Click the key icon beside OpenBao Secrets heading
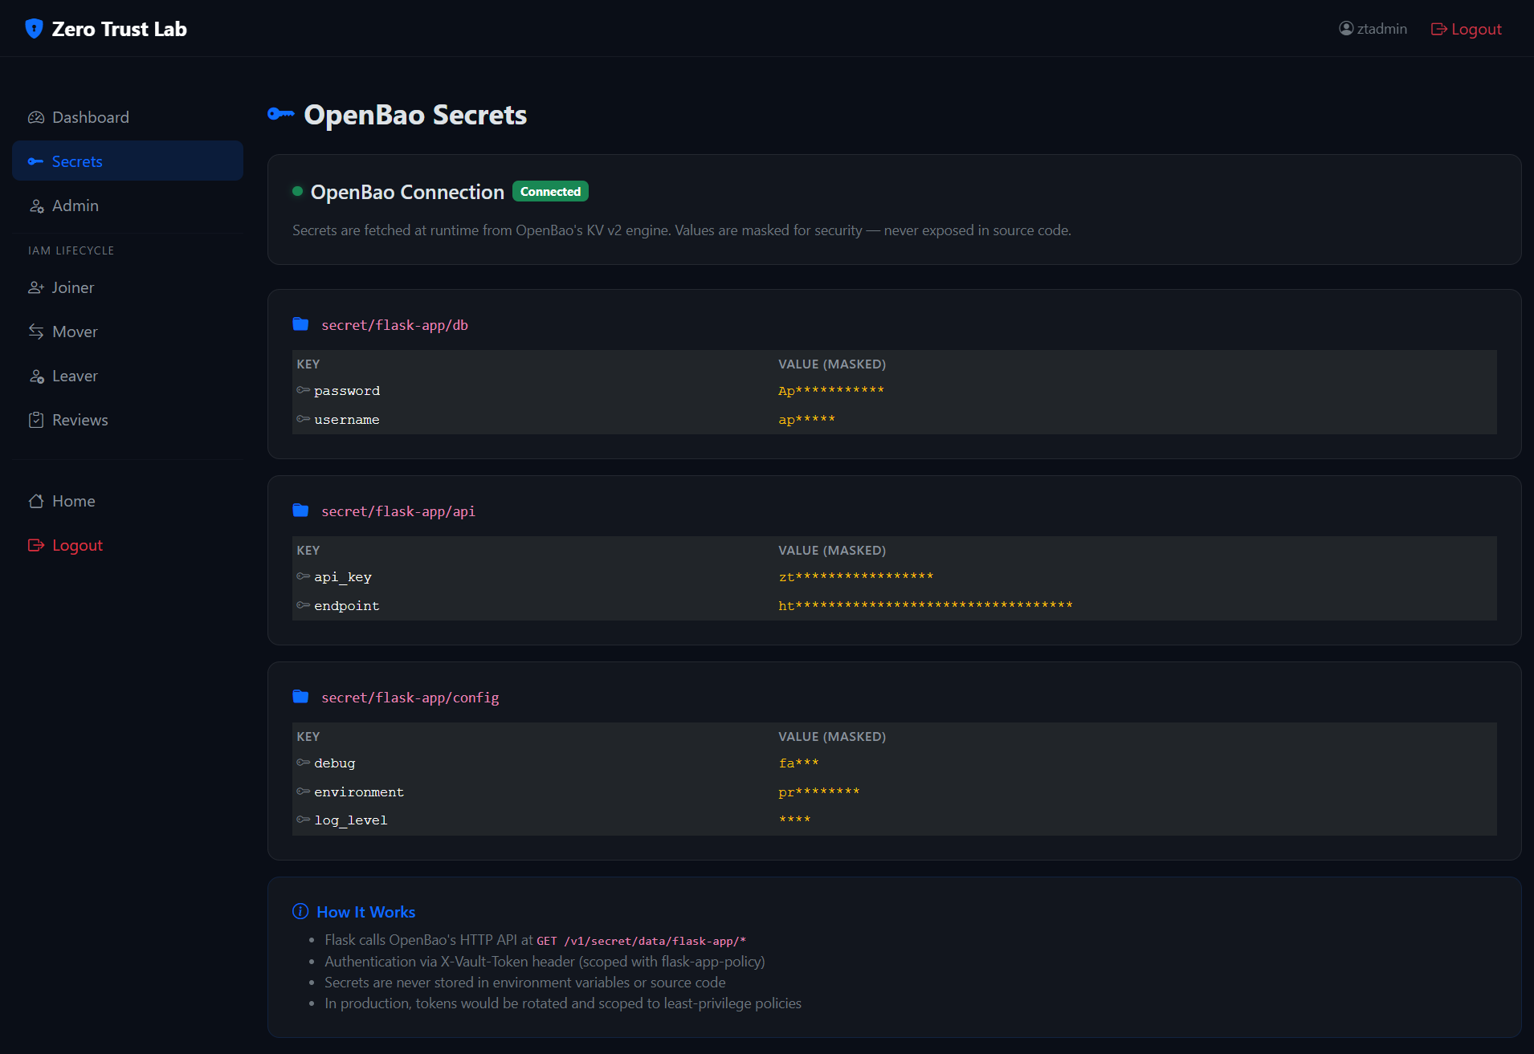Viewport: 1534px width, 1054px height. pos(281,115)
